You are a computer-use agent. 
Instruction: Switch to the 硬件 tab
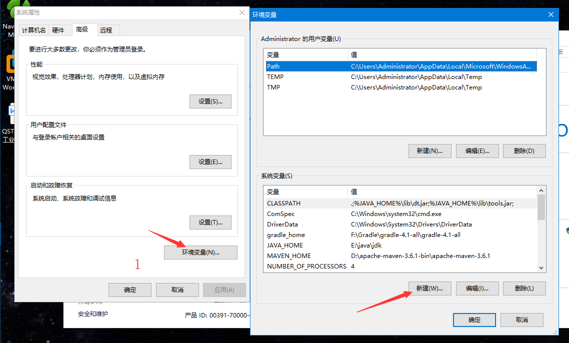58,30
